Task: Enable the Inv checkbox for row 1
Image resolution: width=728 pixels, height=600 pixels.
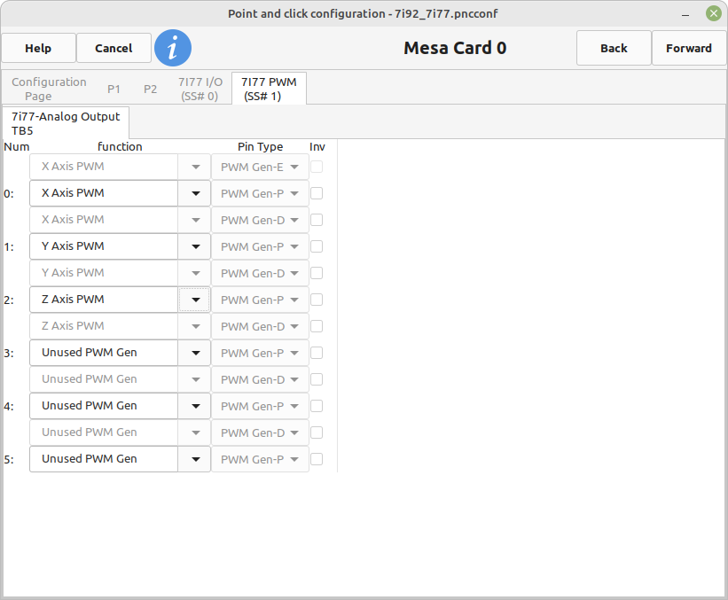Action: [317, 246]
